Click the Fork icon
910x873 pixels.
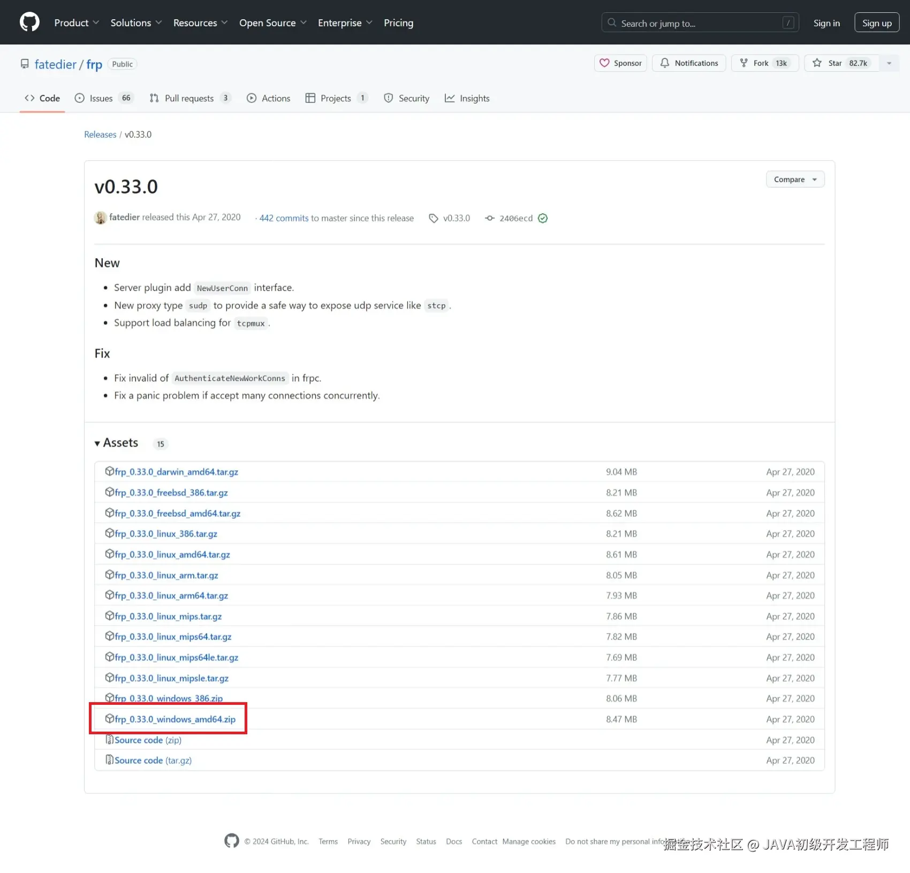[x=744, y=63]
